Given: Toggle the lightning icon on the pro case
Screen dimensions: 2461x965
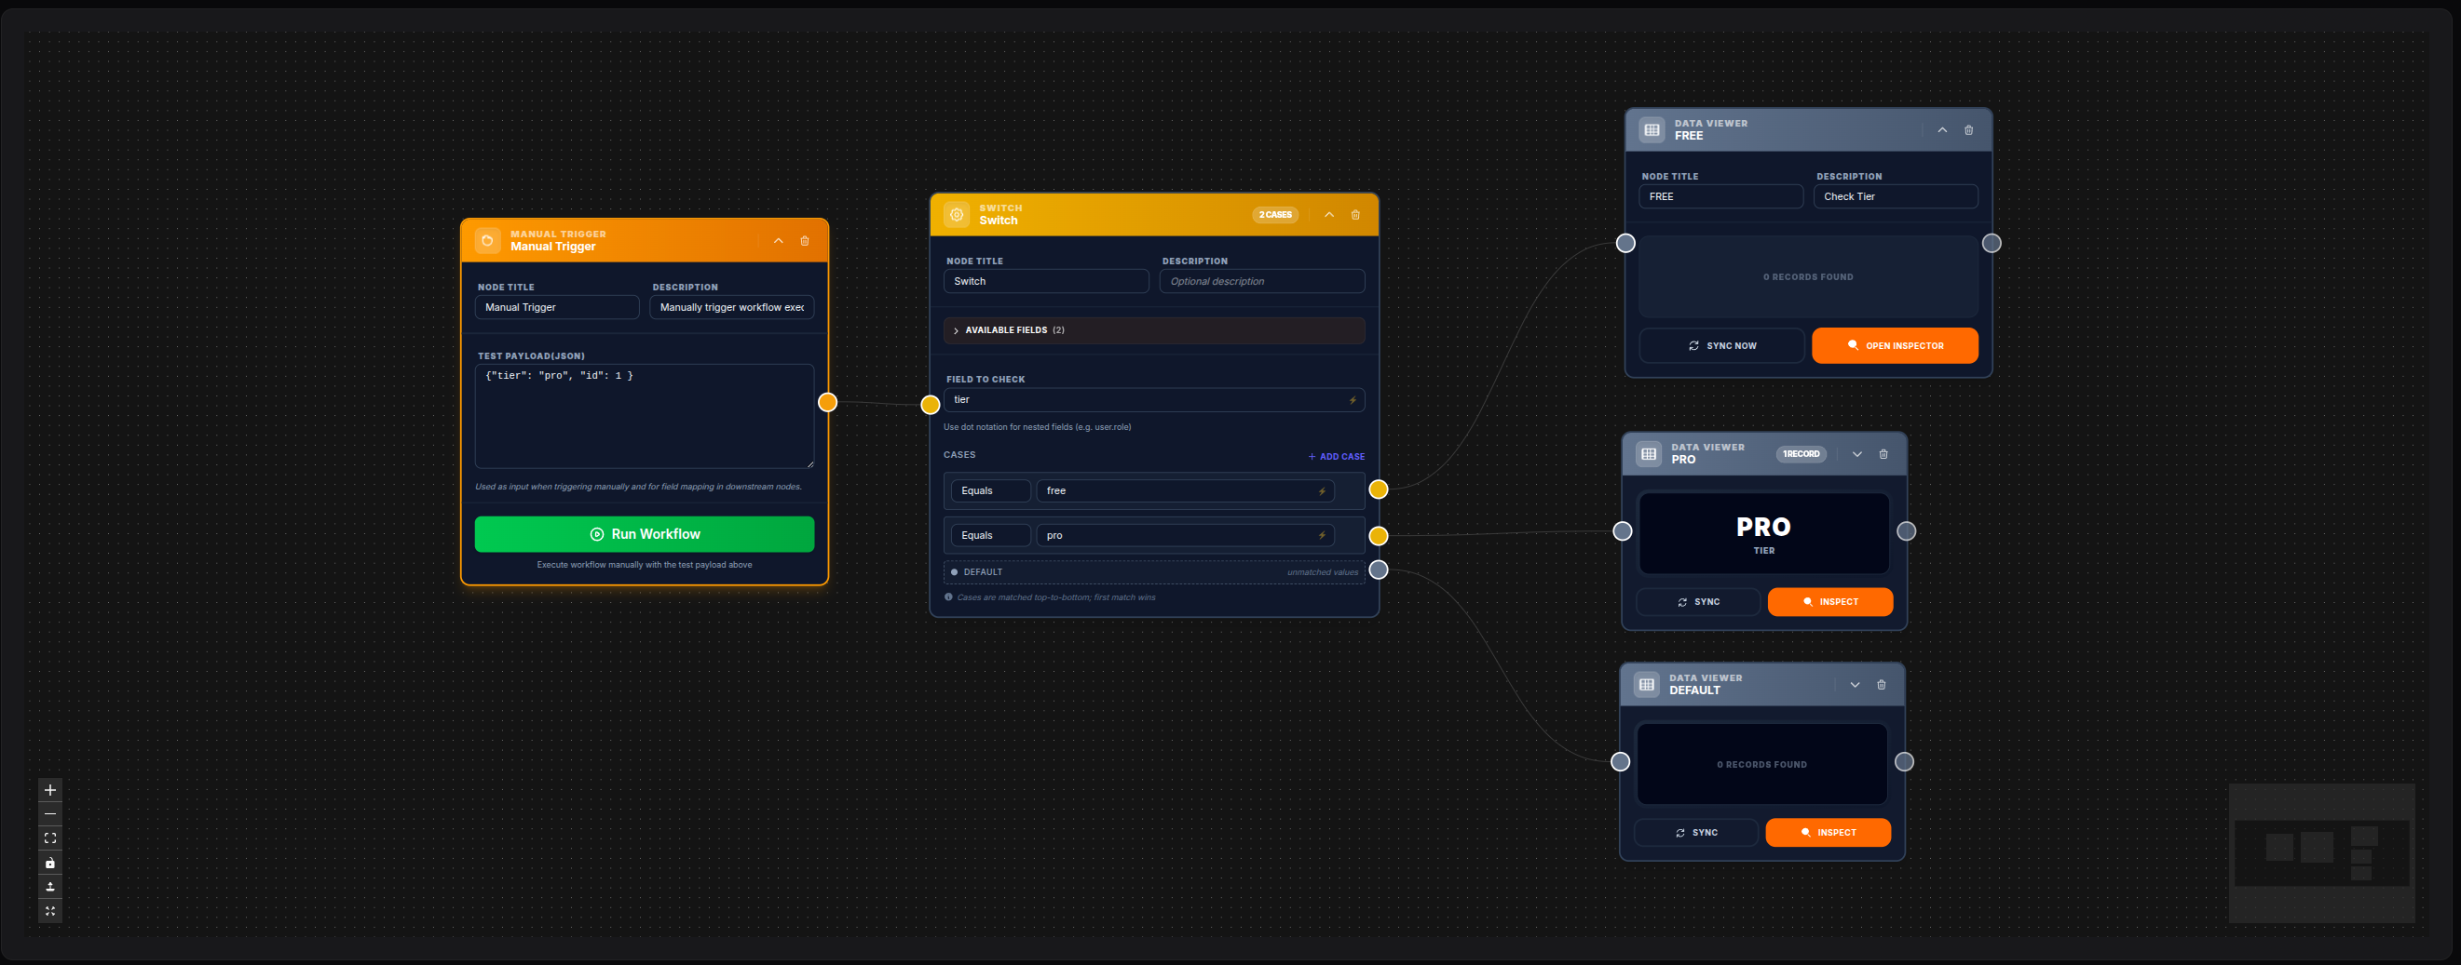Looking at the screenshot, I should click(x=1320, y=535).
